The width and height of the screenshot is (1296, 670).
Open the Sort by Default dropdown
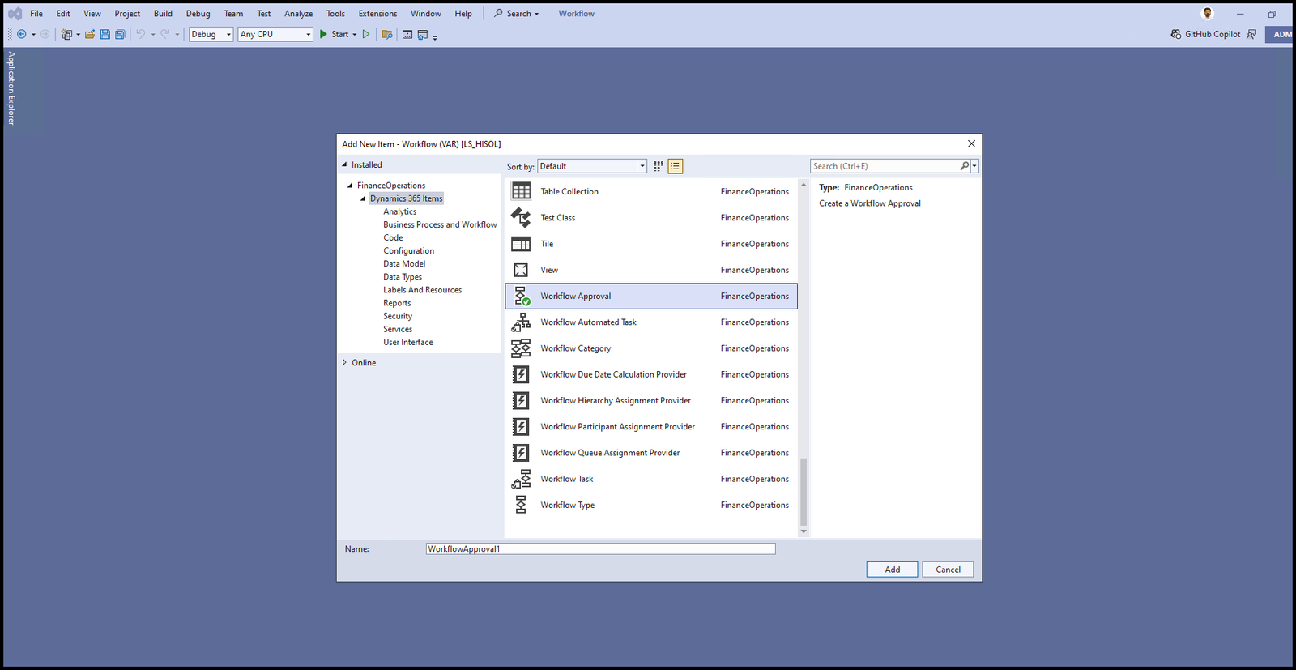coord(592,166)
